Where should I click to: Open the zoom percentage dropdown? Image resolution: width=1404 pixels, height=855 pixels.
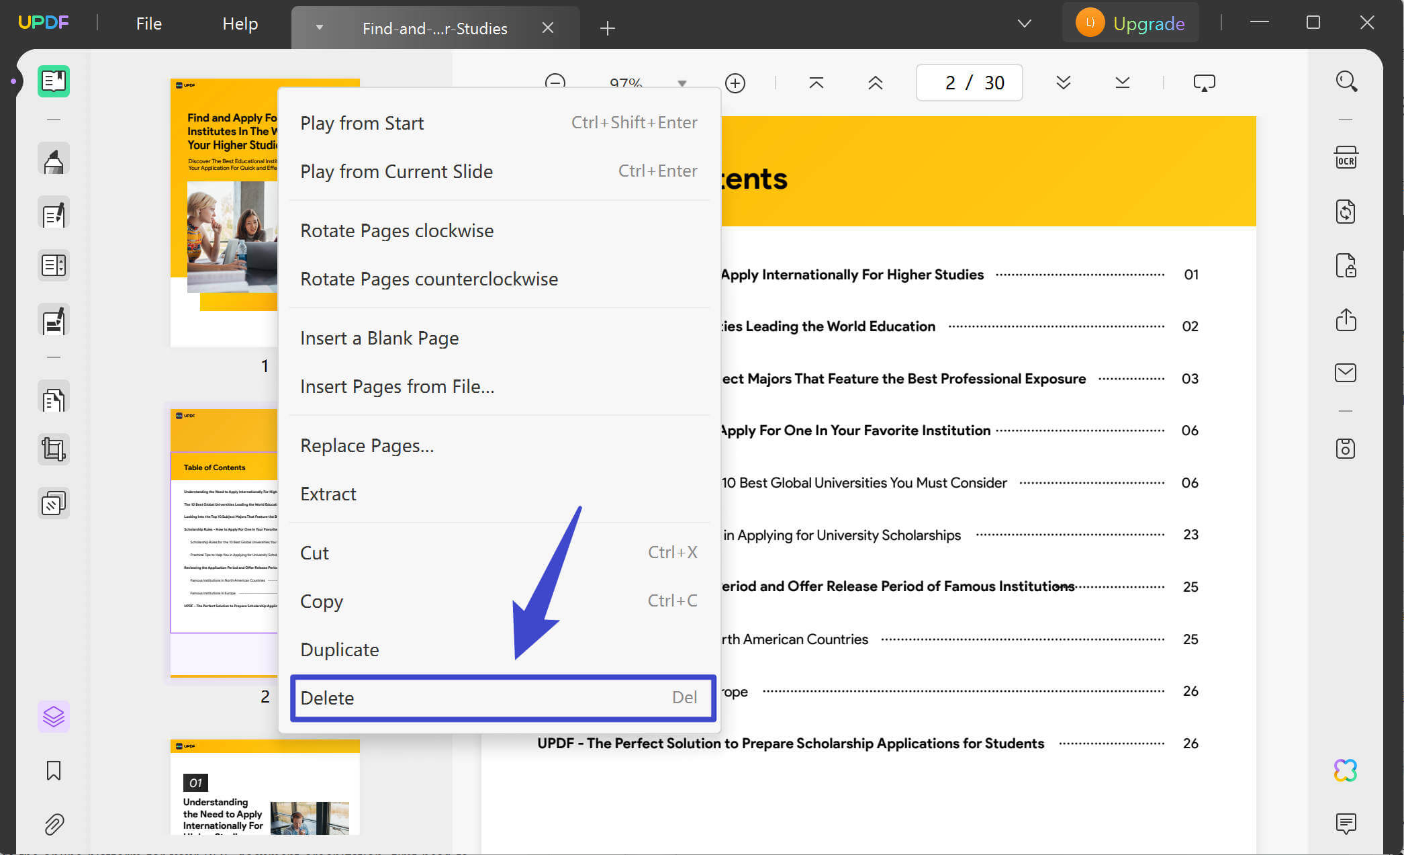tap(682, 82)
